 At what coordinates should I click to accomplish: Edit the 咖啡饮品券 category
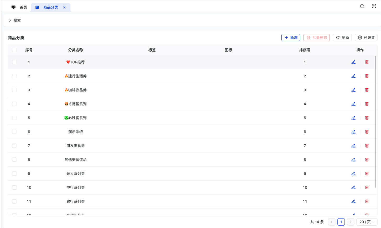click(353, 90)
